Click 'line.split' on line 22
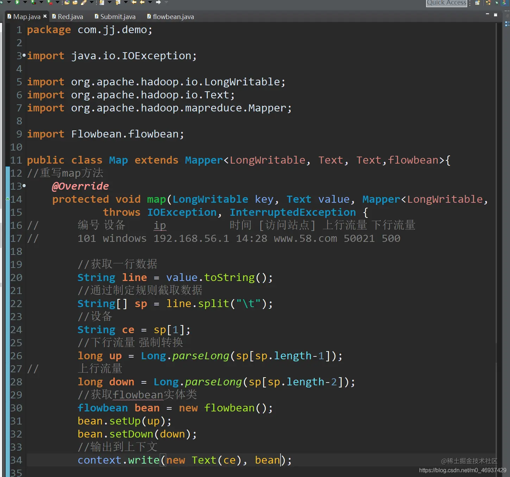510x477 pixels. (198, 304)
